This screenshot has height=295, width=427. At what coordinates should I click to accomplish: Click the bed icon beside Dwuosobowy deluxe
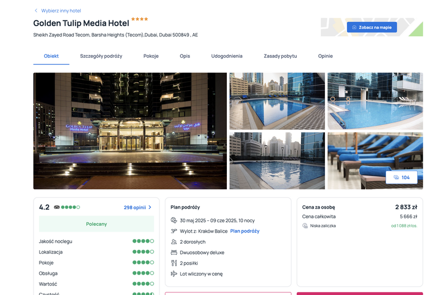click(174, 252)
